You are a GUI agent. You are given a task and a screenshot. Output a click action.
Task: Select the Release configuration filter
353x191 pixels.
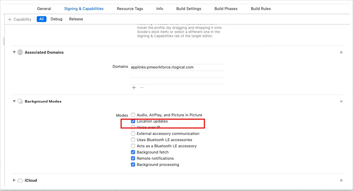(76, 19)
